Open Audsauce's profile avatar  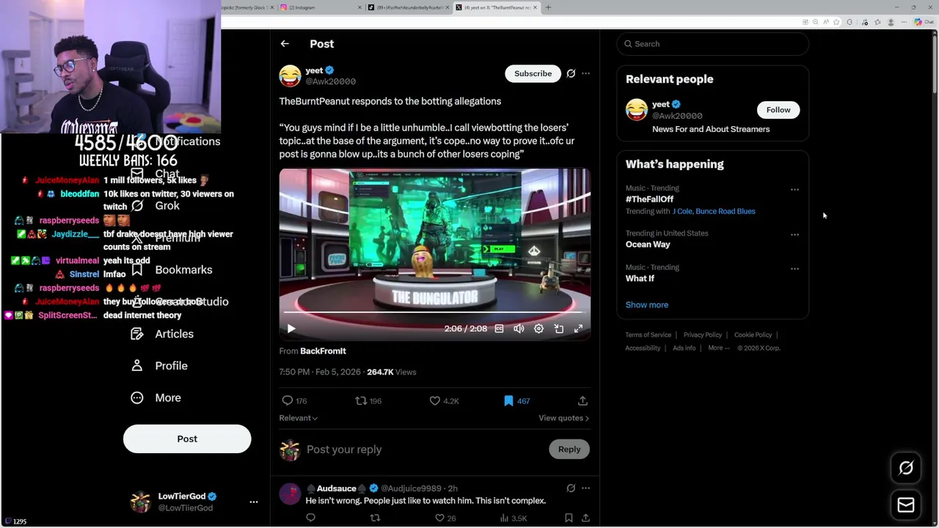click(x=290, y=494)
